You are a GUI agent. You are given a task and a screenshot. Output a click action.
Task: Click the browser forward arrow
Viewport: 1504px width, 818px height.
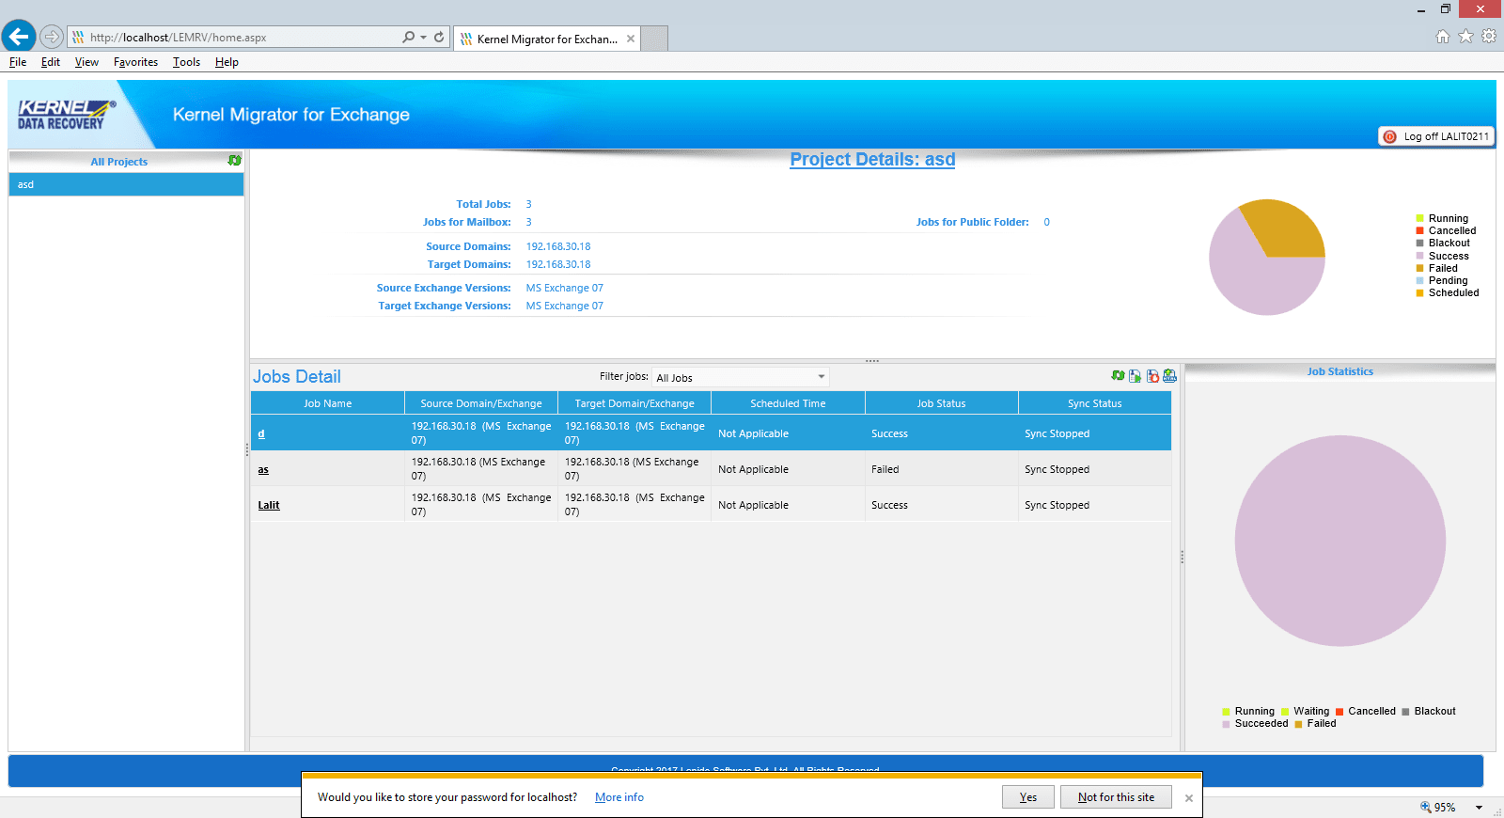point(52,37)
